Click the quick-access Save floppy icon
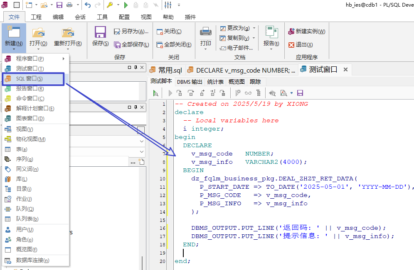The image size is (414, 270). click(x=59, y=5)
